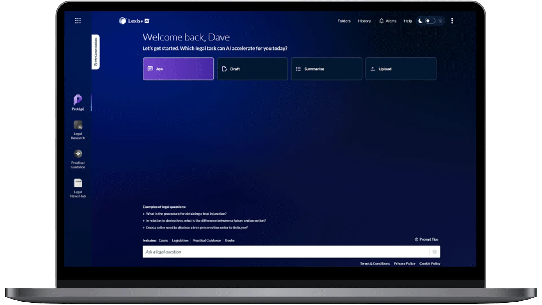
Task: Choose the Summarise task tile
Action: 326,69
